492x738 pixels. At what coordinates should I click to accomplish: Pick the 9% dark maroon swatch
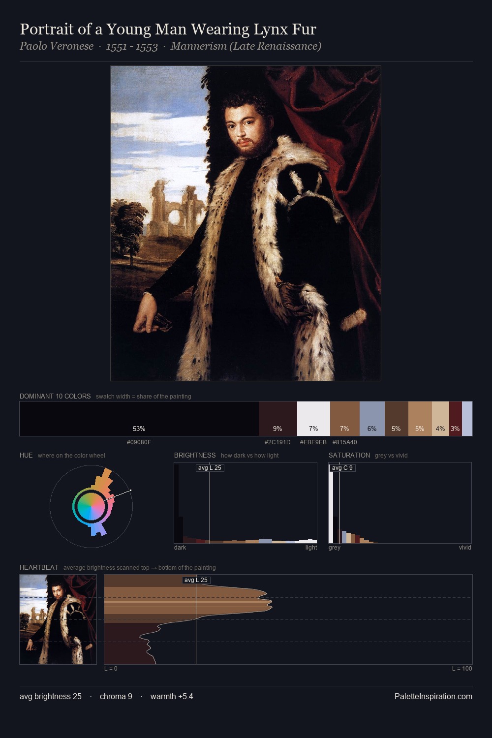[x=278, y=419]
